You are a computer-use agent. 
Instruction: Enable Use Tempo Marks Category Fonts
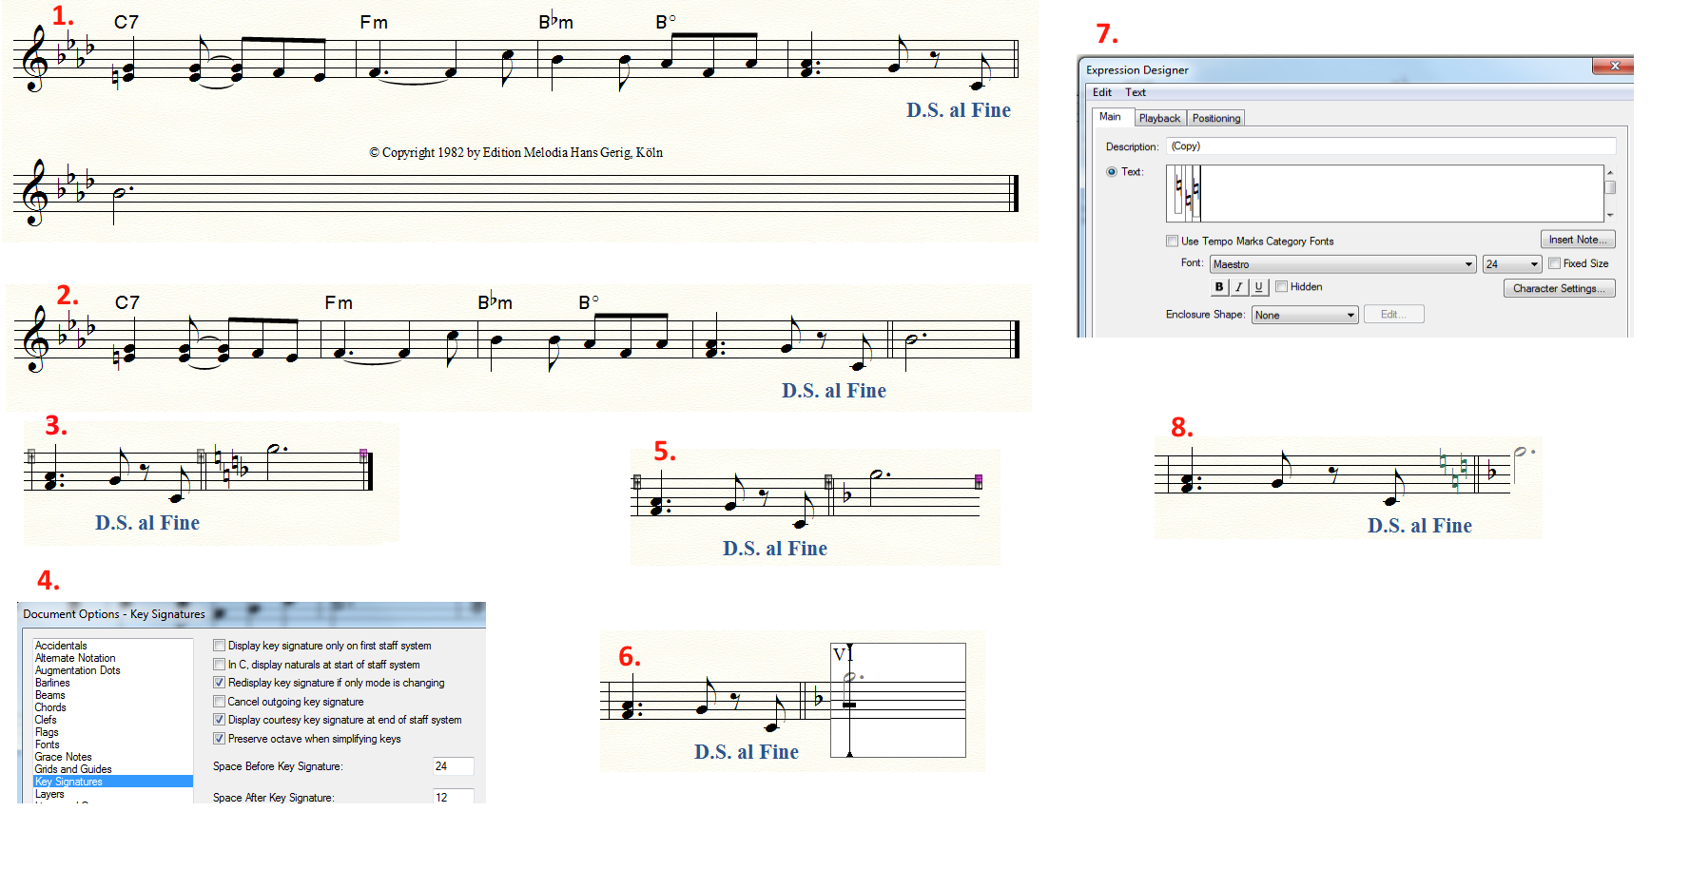point(1173,242)
